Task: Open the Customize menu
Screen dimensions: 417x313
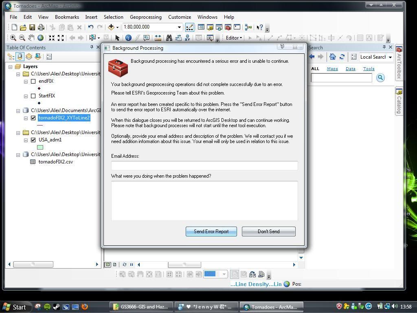Action: [180, 17]
